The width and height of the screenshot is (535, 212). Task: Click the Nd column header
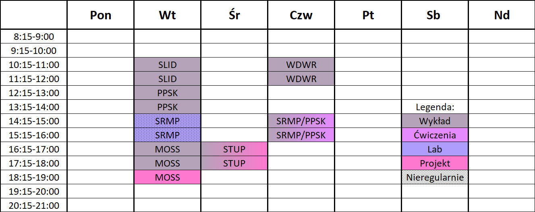[x=502, y=15]
